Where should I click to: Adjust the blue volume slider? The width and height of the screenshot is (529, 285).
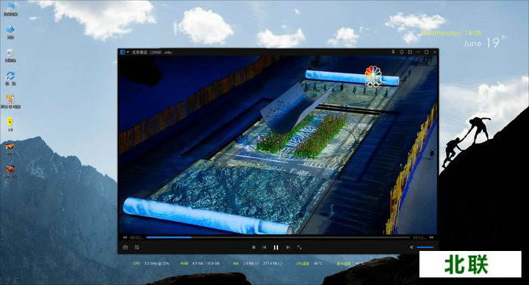425,247
